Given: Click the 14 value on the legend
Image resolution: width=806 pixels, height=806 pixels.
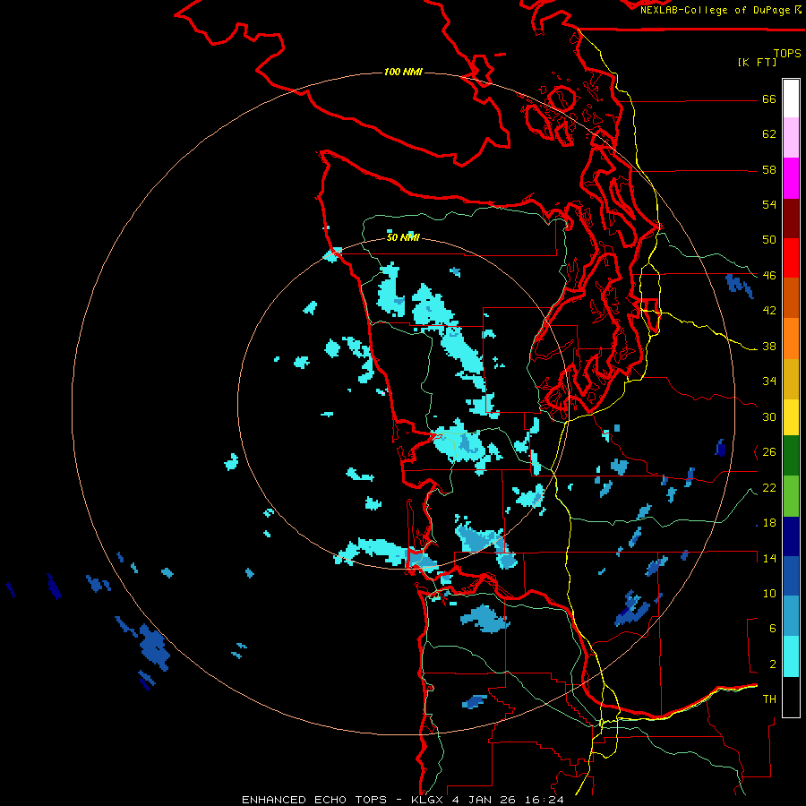Looking at the screenshot, I should click(x=769, y=558).
